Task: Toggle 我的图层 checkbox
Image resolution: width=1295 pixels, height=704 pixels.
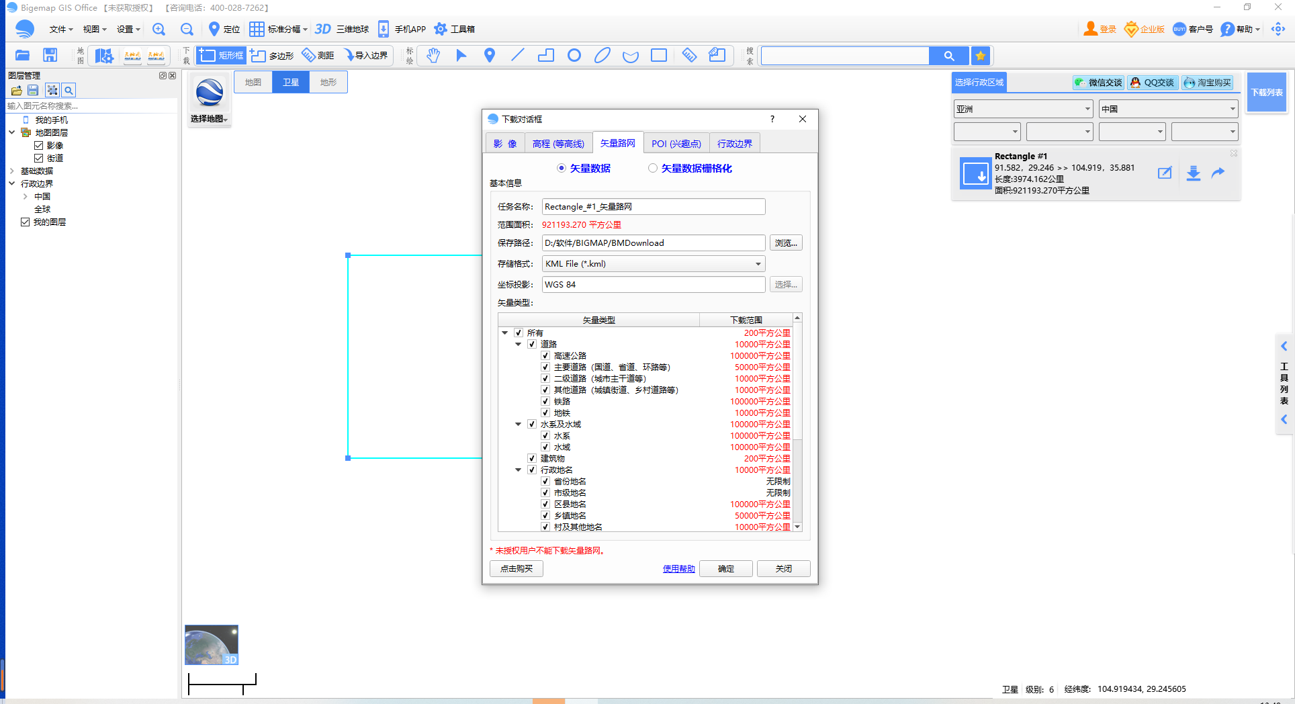Action: tap(25, 222)
